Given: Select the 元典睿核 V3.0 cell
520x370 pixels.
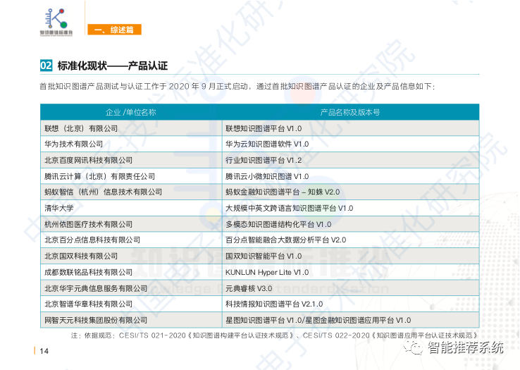Looking at the screenshot, I should [350, 288].
